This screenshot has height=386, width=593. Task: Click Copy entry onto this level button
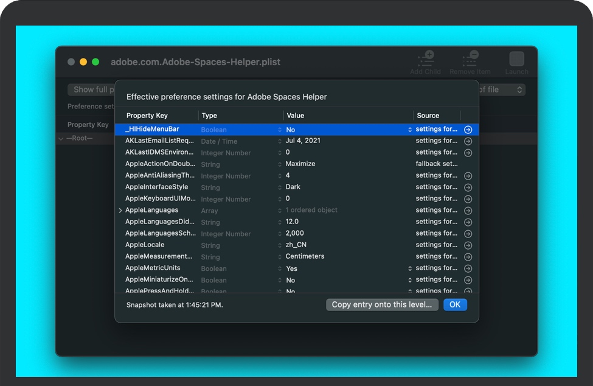[382, 304]
